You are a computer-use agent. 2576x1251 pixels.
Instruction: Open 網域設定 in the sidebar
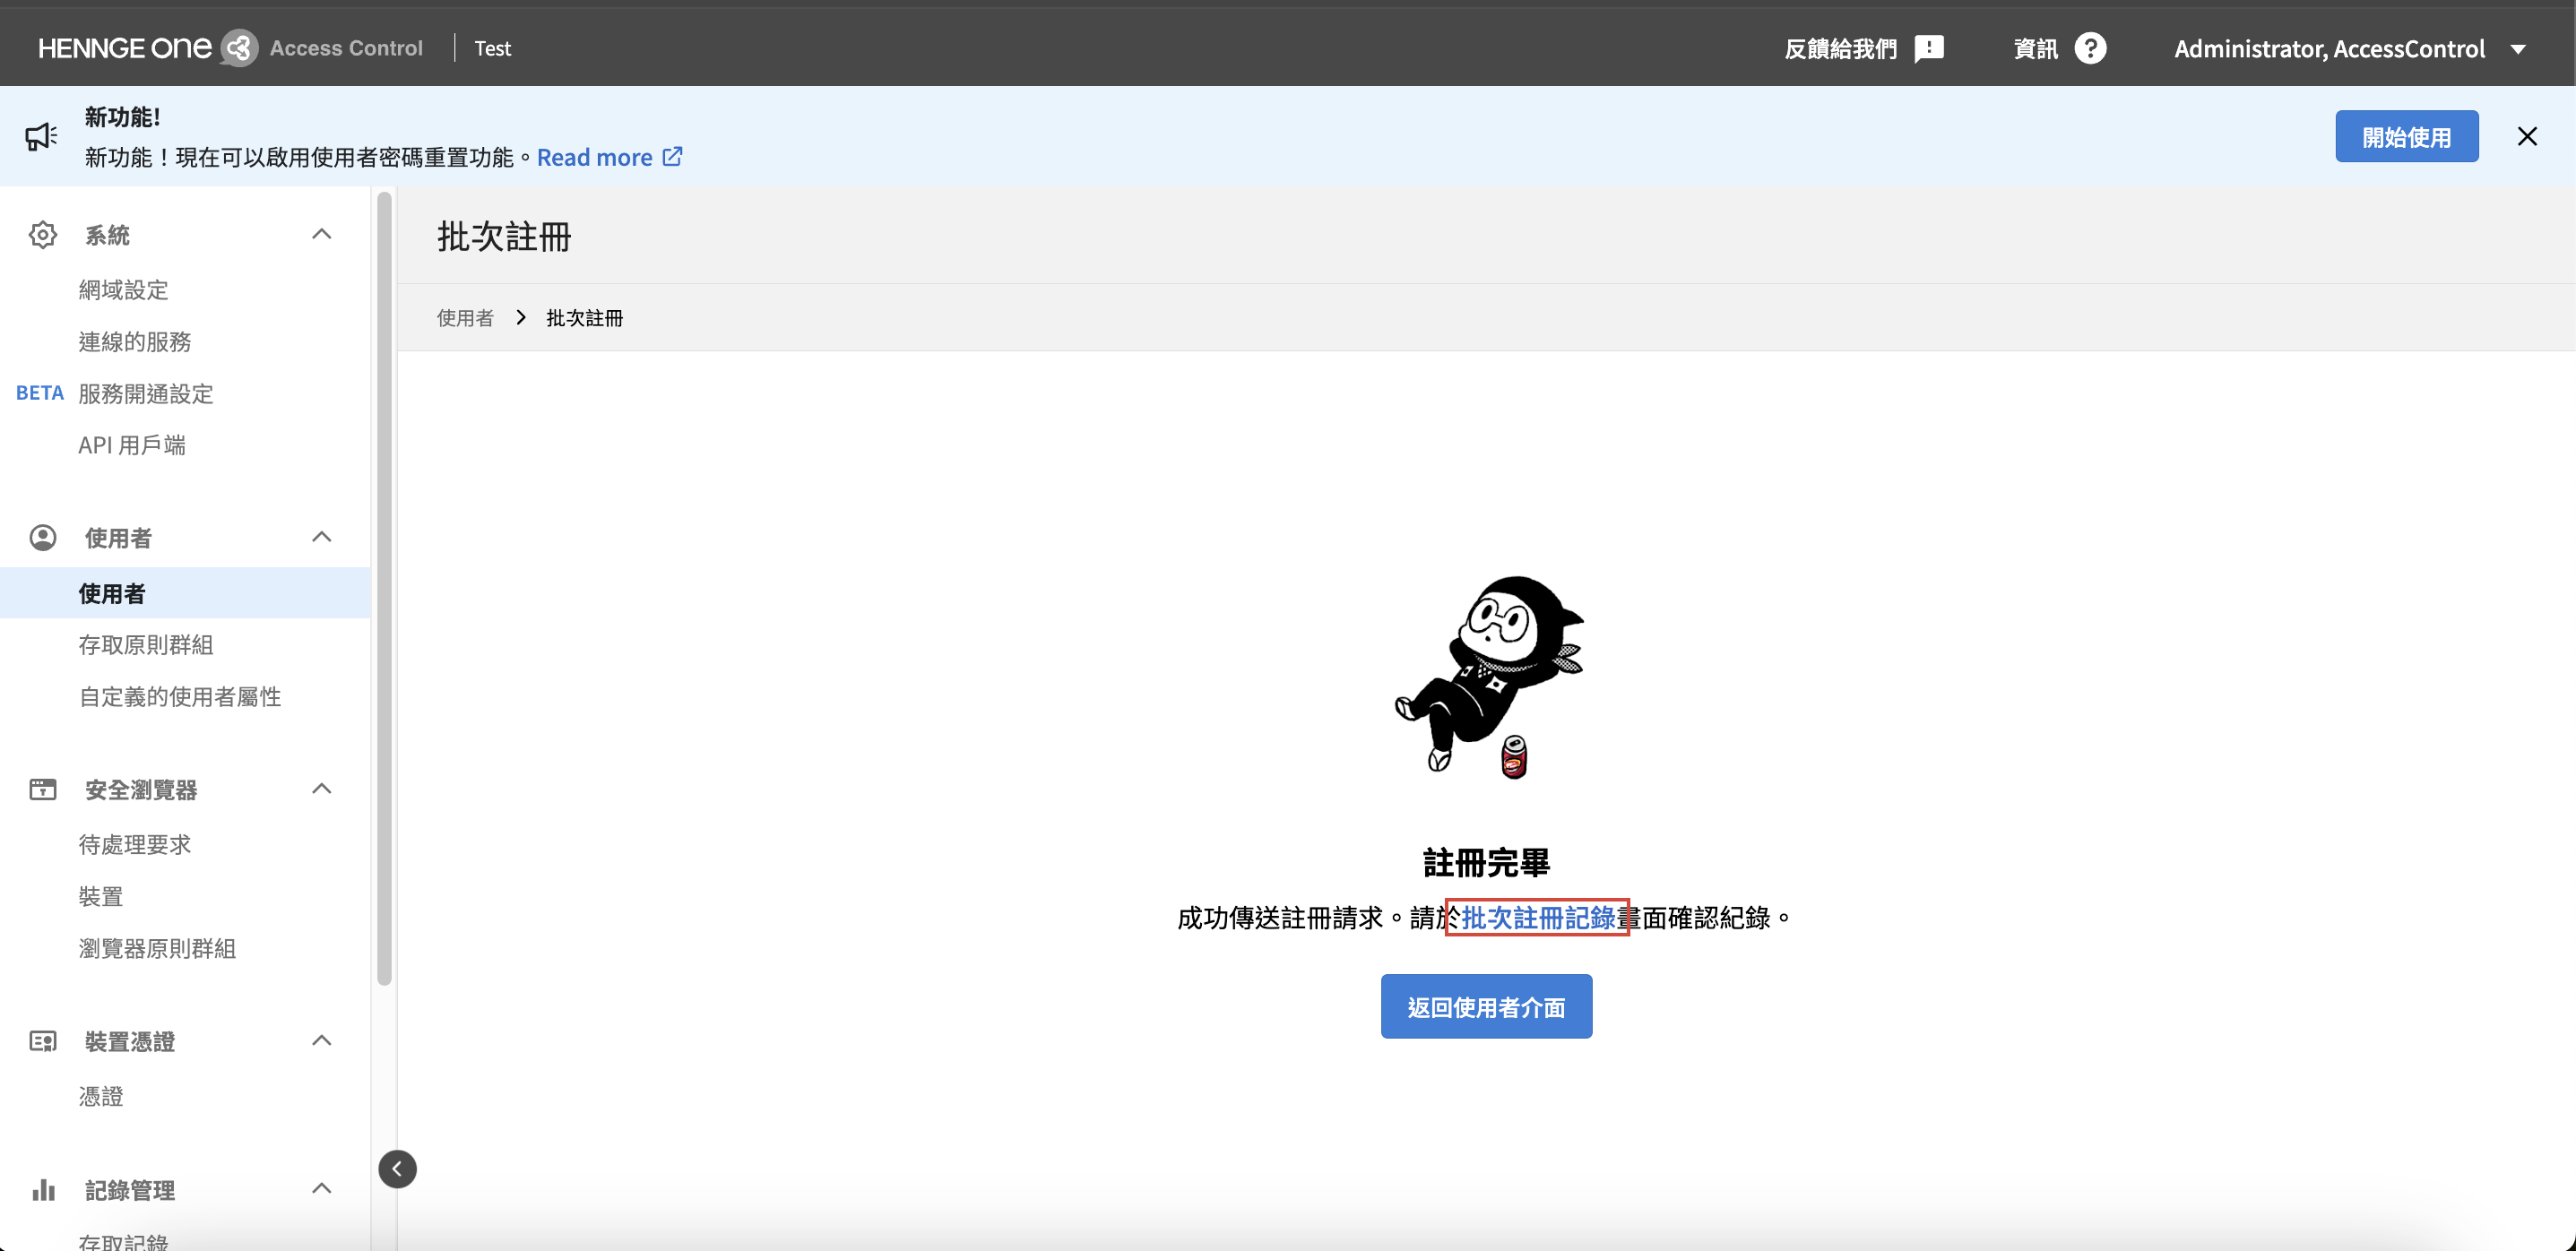[x=123, y=290]
